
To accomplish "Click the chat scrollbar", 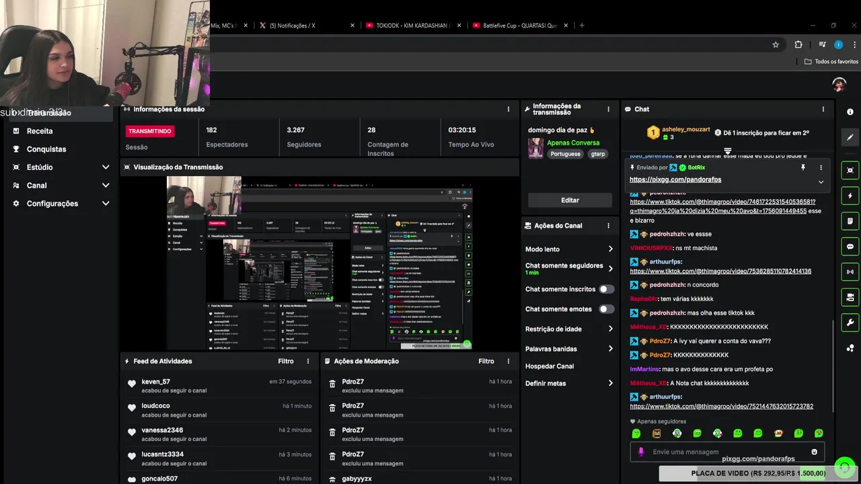I will pos(833,366).
